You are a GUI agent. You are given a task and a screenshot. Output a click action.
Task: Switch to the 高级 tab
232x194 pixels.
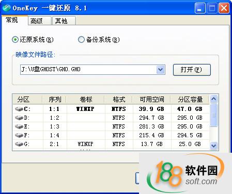(39, 21)
